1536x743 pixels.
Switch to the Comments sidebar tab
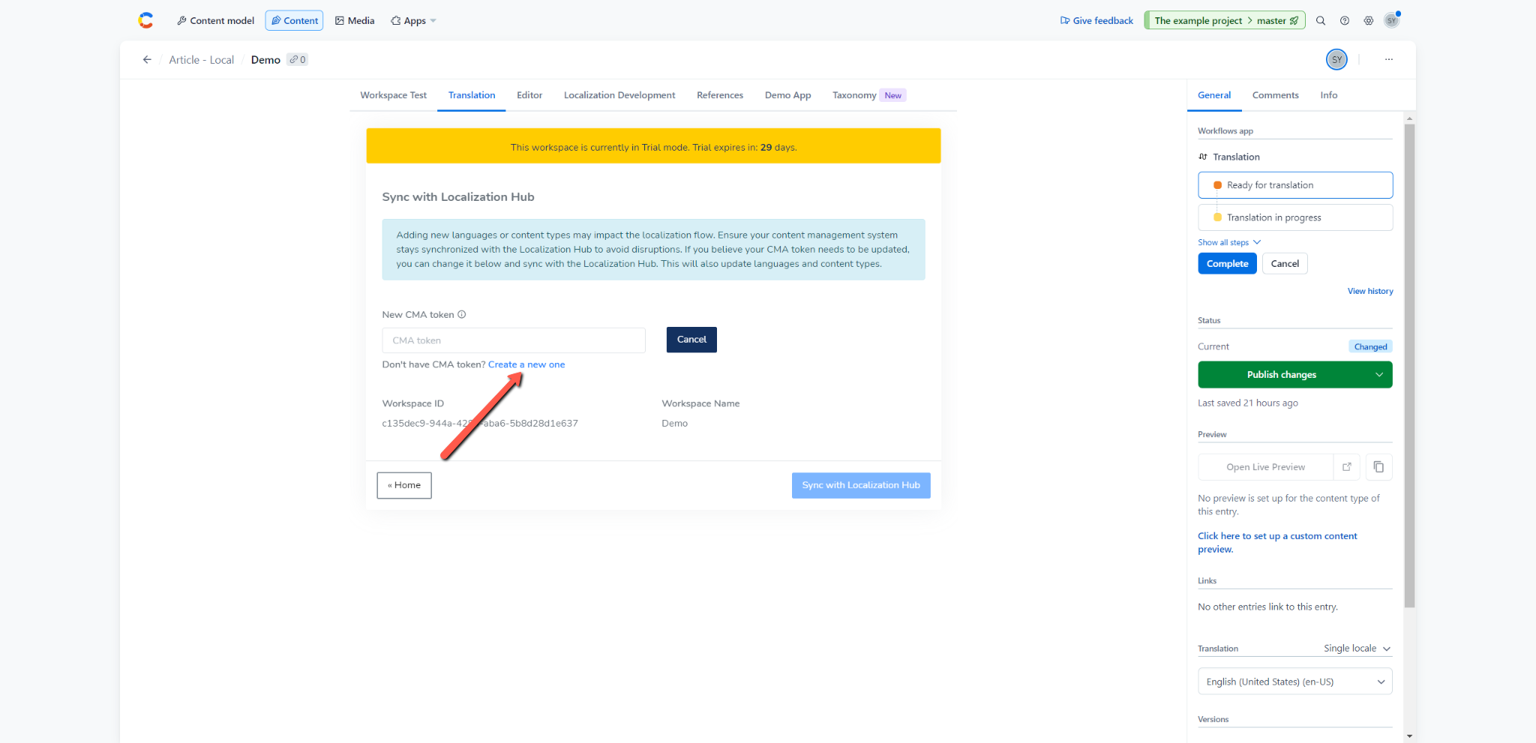1275,95
